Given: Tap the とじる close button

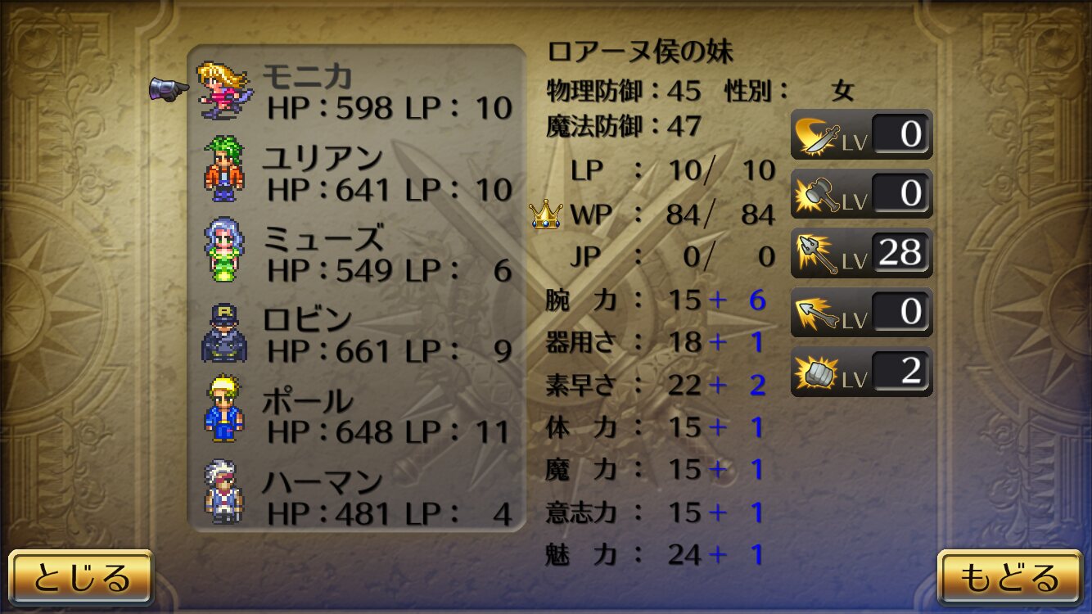Looking at the screenshot, I should pyautogui.click(x=81, y=578).
